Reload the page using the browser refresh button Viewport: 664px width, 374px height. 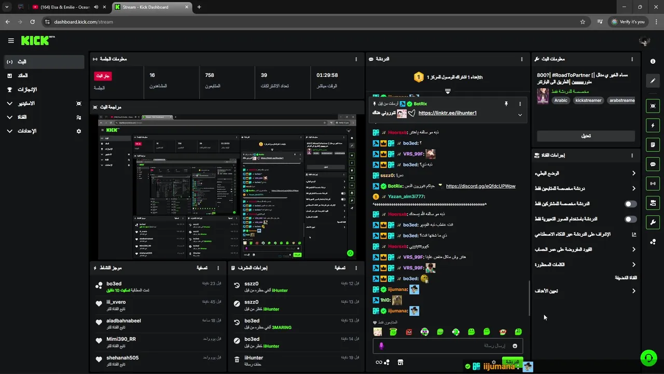coord(32,22)
